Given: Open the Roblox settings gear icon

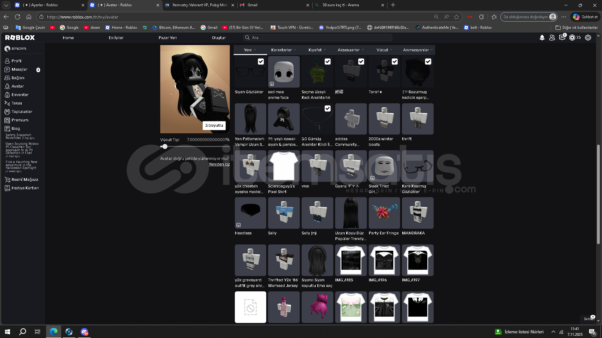Looking at the screenshot, I should pos(588,38).
